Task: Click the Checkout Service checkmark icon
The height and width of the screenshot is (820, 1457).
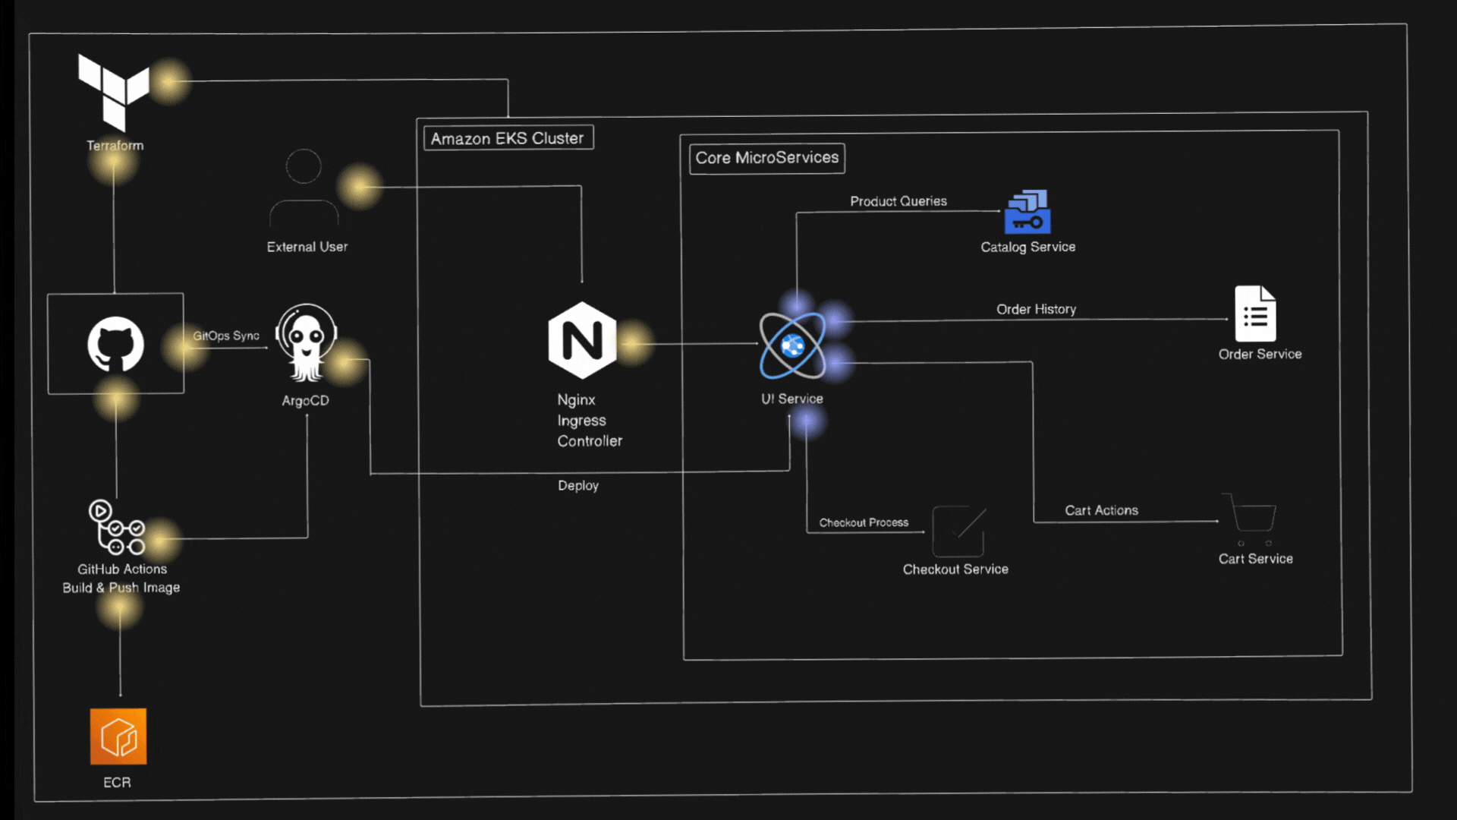Action: [959, 531]
